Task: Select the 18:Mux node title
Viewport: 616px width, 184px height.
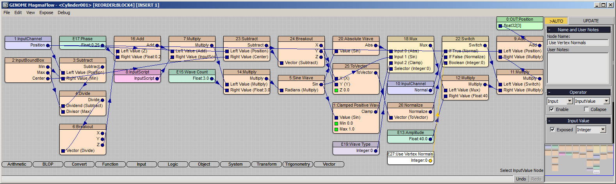Action: click(x=410, y=39)
